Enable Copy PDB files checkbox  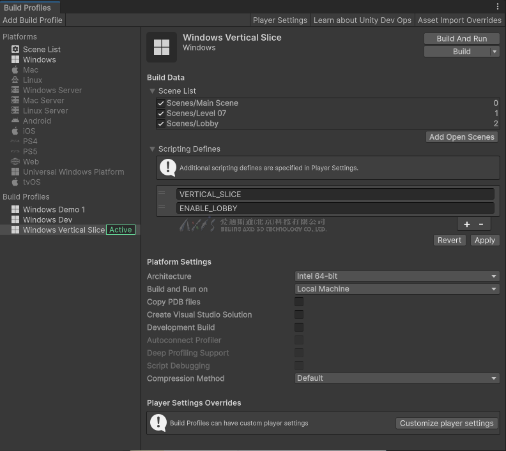pyautogui.click(x=299, y=302)
